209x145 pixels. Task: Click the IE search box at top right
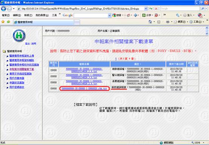point(180,9)
